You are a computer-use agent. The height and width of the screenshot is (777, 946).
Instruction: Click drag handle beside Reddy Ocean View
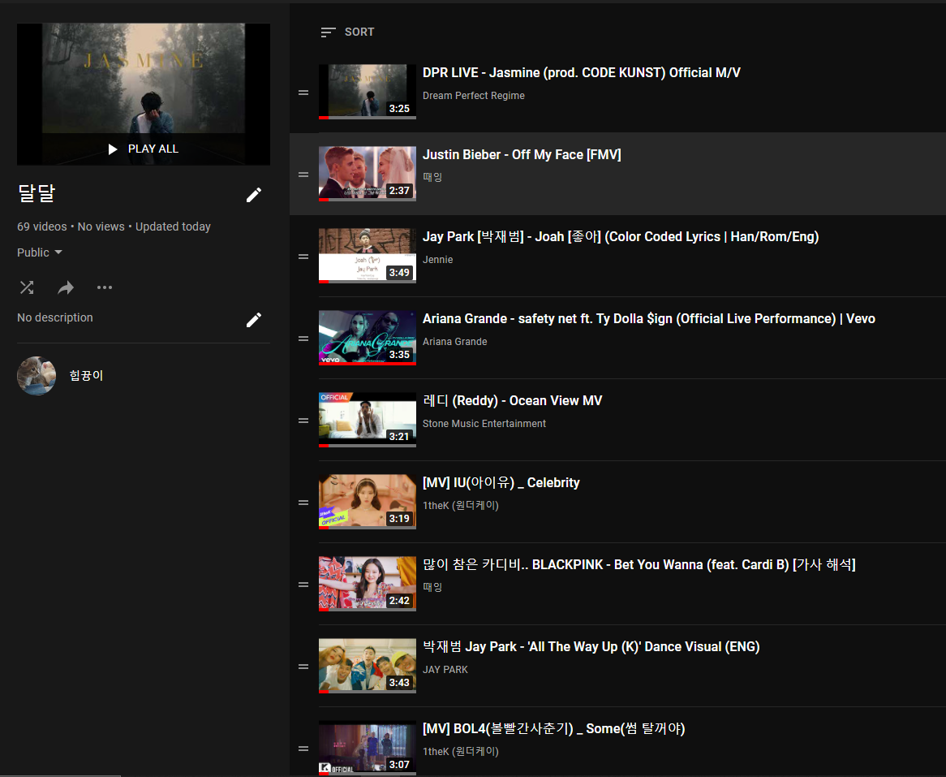click(x=303, y=421)
